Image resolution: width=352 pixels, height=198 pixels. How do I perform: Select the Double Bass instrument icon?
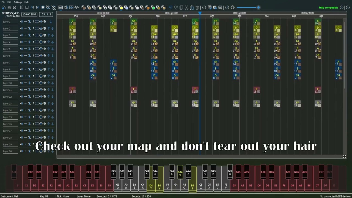(x=89, y=7)
